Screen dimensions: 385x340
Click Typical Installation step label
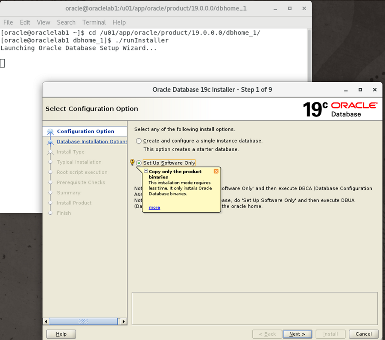tap(79, 162)
